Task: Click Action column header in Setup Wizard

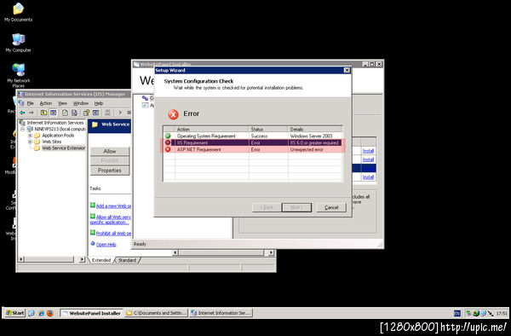Action: click(x=211, y=129)
